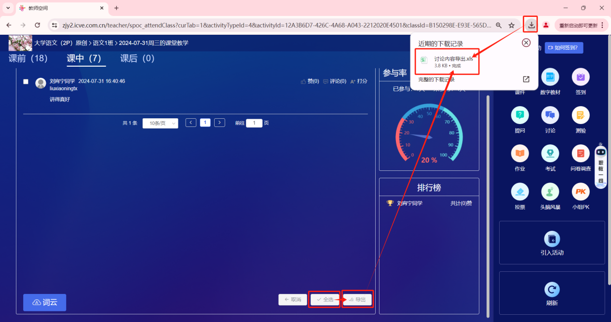
Task: Click the 前往 page number input field
Action: pos(254,123)
